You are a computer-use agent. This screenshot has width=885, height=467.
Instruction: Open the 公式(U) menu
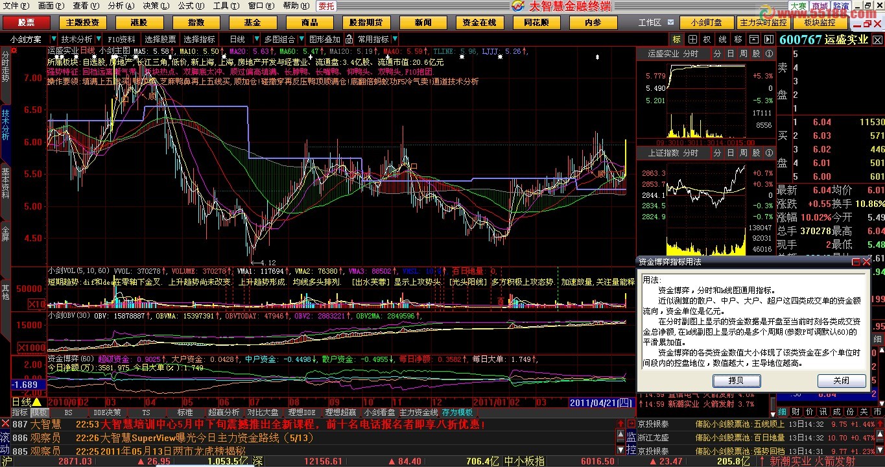coord(191,6)
